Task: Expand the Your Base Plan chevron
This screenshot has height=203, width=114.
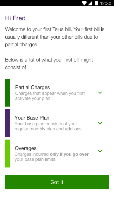Action: tap(100, 123)
